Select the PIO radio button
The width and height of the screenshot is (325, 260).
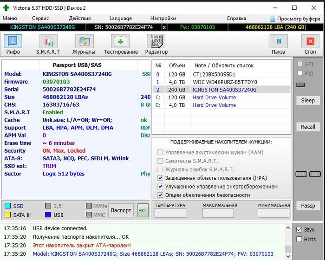(300, 73)
